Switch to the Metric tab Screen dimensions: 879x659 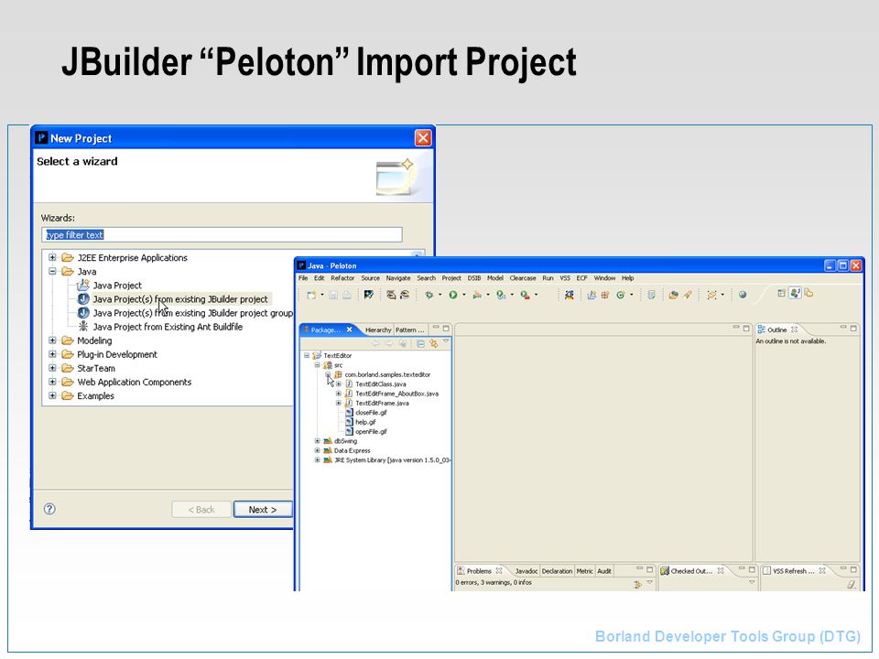point(585,571)
